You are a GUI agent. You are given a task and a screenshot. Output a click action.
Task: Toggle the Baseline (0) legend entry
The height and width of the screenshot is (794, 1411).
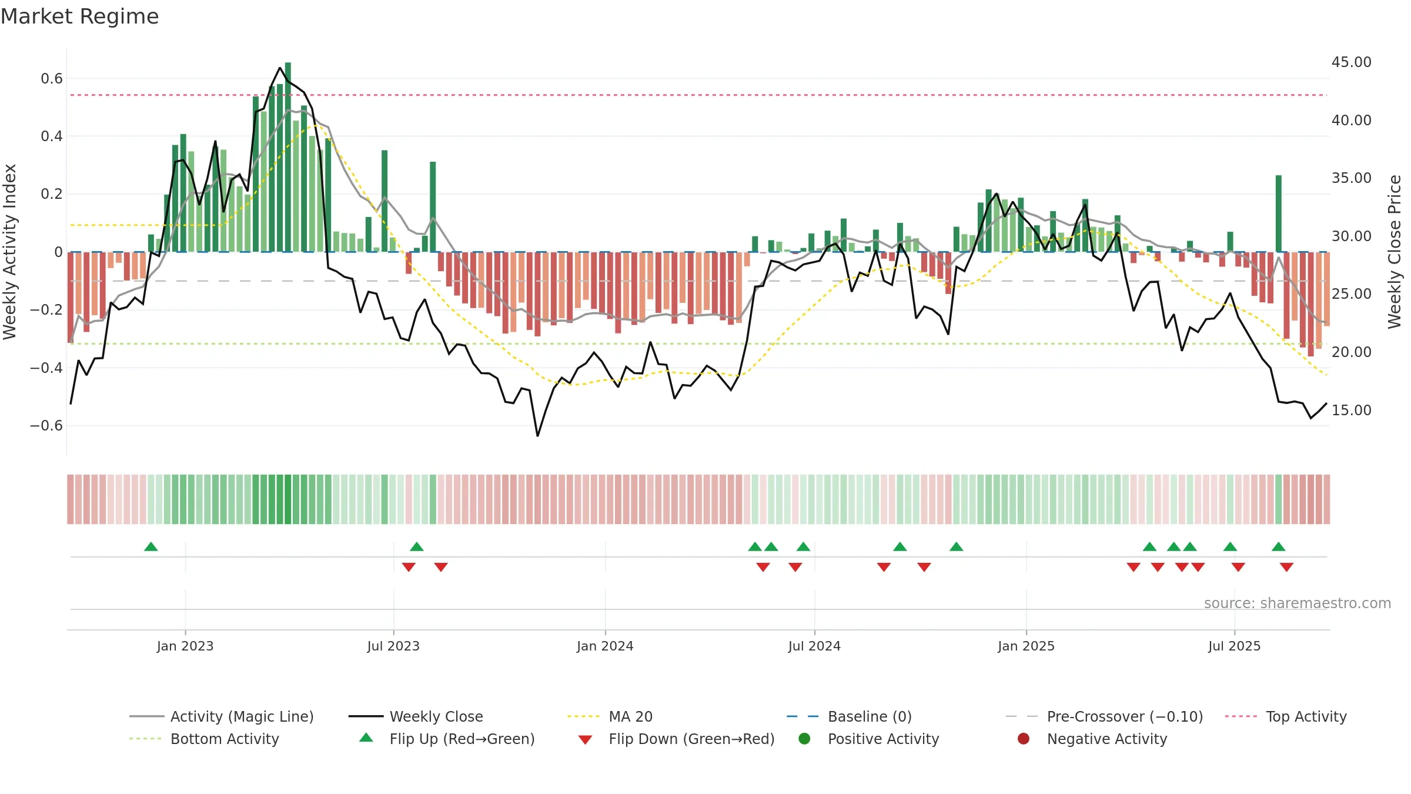click(x=849, y=716)
